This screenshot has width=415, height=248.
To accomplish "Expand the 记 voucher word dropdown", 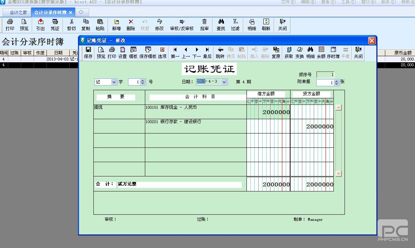I will pyautogui.click(x=114, y=82).
